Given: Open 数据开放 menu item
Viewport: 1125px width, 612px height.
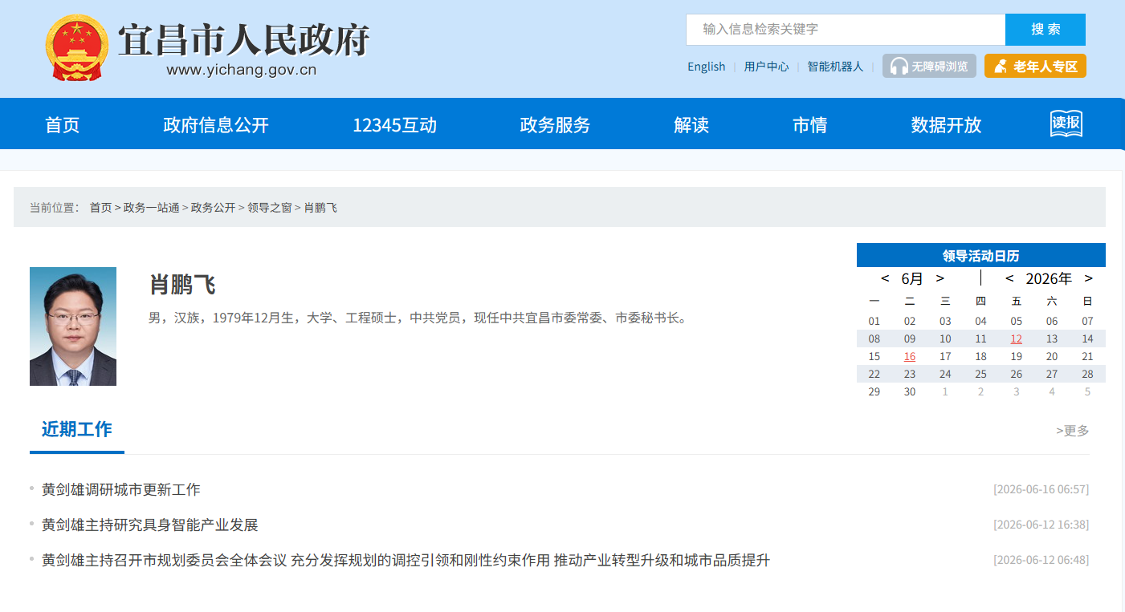Looking at the screenshot, I should click(946, 125).
